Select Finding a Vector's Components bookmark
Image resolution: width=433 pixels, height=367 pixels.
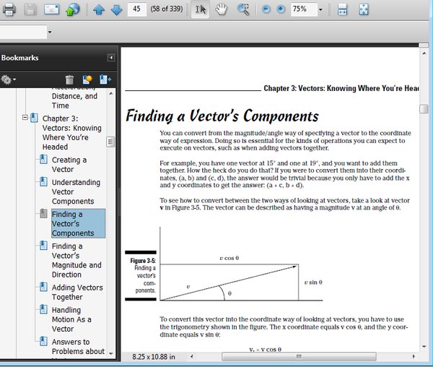click(x=79, y=223)
